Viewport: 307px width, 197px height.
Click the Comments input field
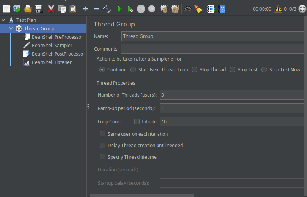pyautogui.click(x=212, y=49)
